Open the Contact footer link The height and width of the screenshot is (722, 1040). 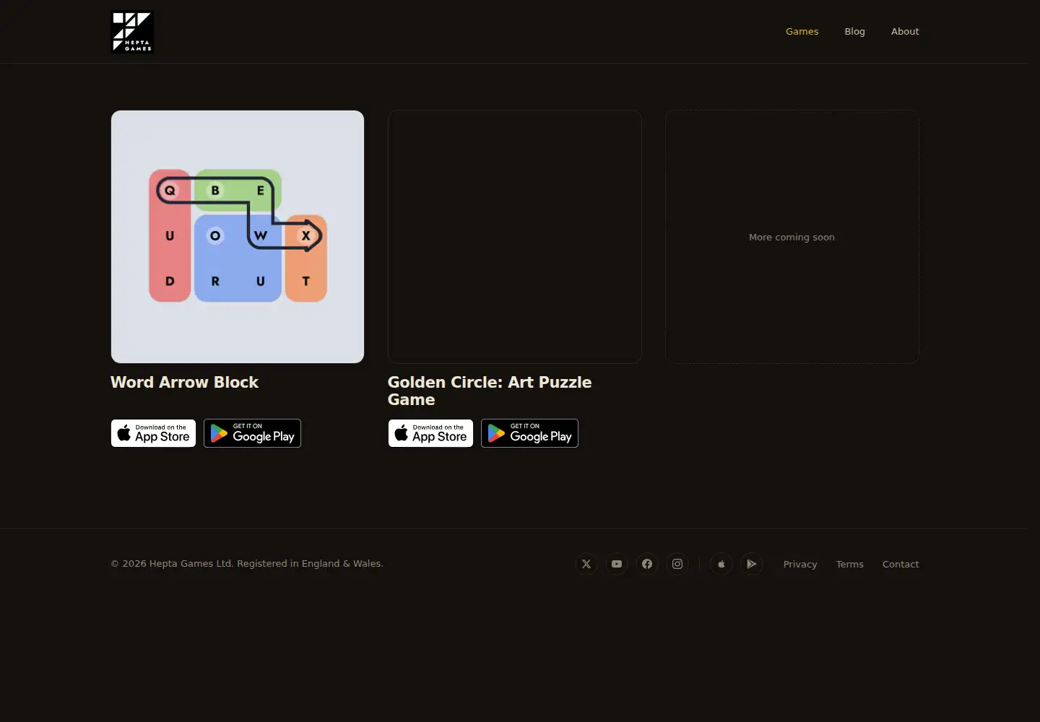pos(901,565)
